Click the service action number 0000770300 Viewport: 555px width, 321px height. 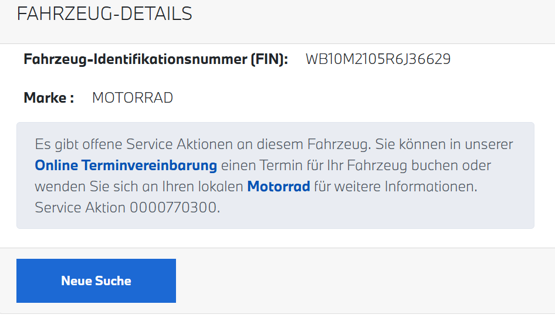(174, 207)
